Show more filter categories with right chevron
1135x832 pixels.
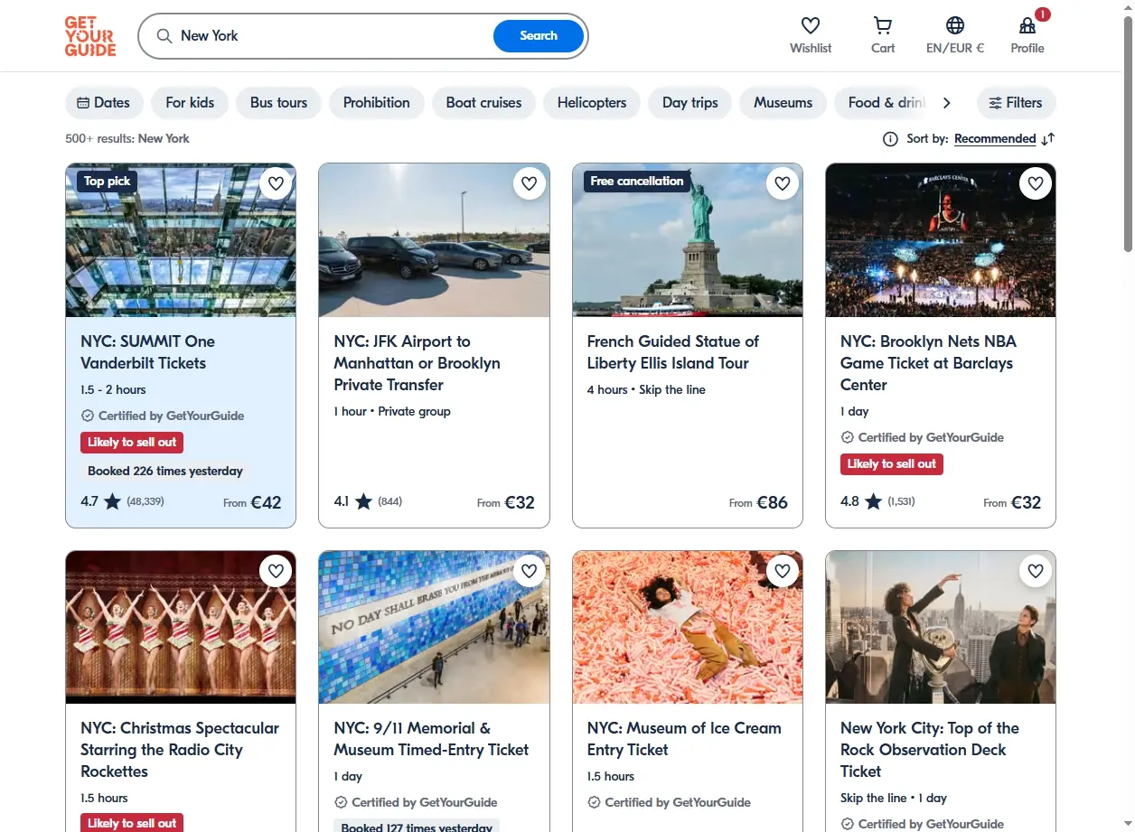946,103
